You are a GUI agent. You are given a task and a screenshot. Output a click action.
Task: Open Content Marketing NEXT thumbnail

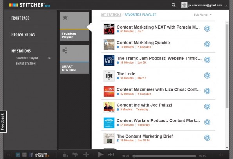click(109, 29)
